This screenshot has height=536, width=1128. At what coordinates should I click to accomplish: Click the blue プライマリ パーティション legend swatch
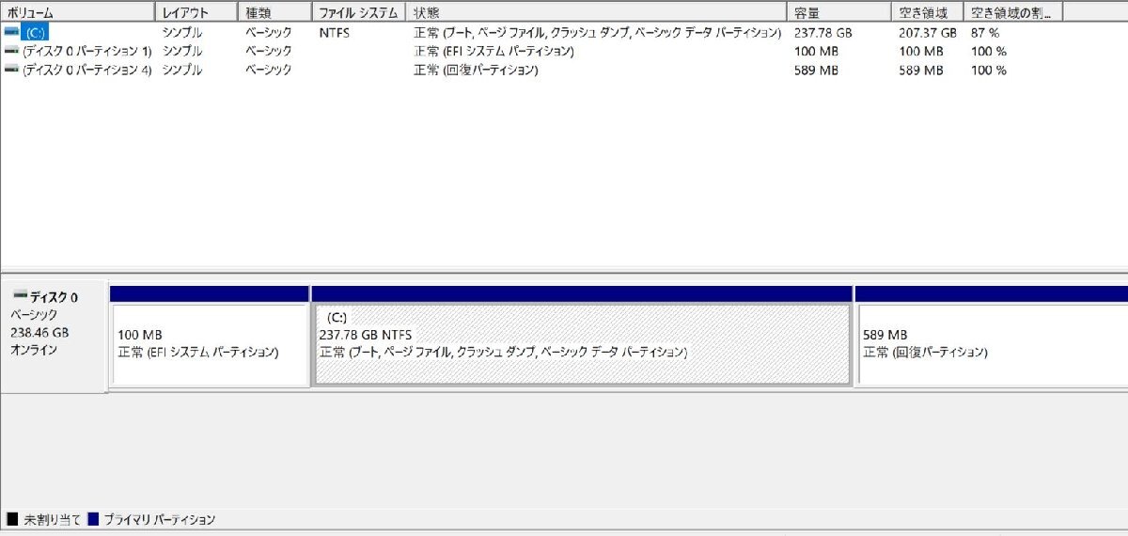(x=93, y=519)
